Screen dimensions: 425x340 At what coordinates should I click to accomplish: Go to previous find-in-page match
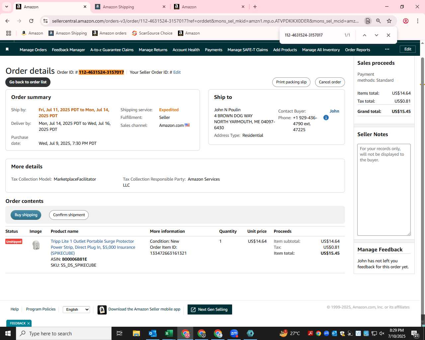coord(365,35)
